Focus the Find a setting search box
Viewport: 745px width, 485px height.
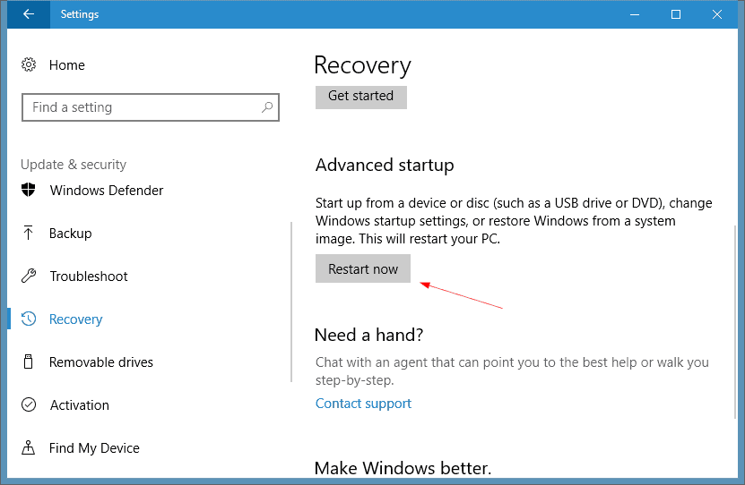[x=143, y=107]
